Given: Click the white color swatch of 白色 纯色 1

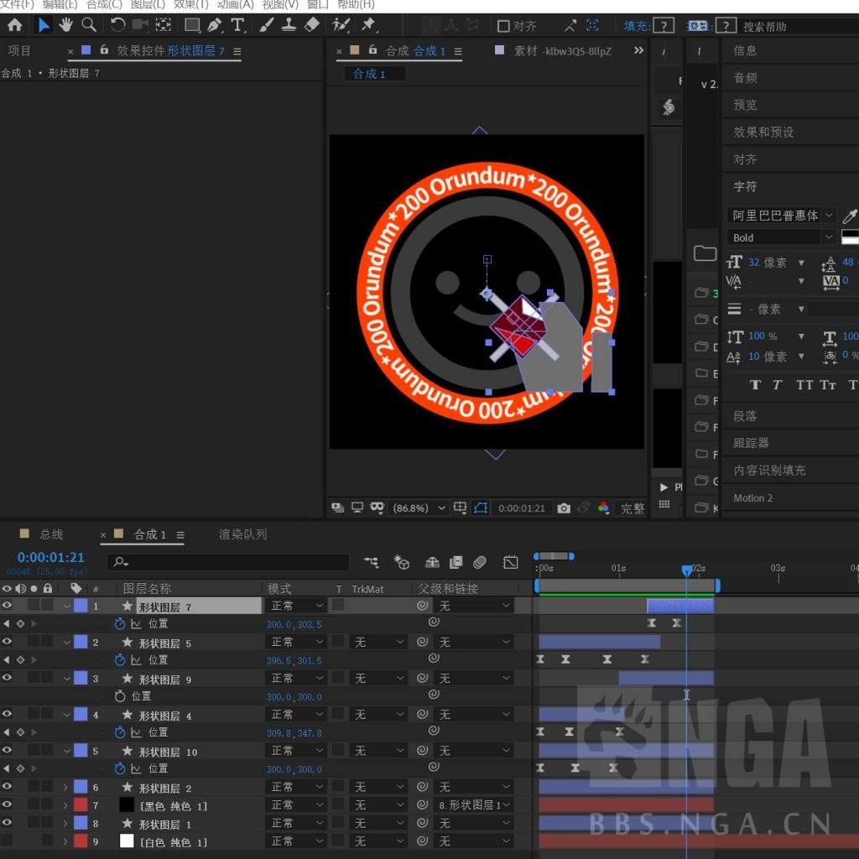Looking at the screenshot, I should [127, 841].
